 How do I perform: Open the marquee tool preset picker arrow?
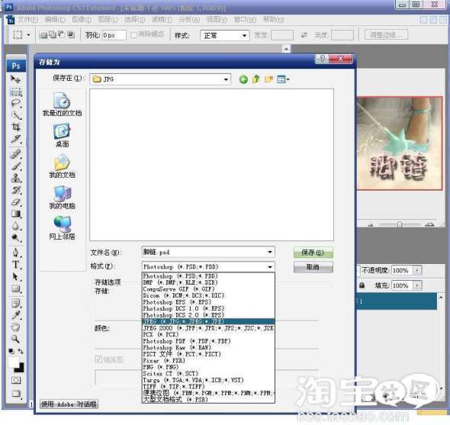pos(28,35)
